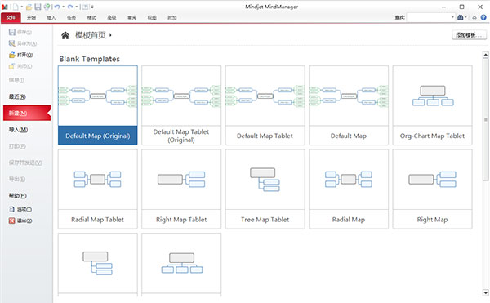Collapse the ribbon with the up-arrow icon
The image size is (490, 303).
474,17
